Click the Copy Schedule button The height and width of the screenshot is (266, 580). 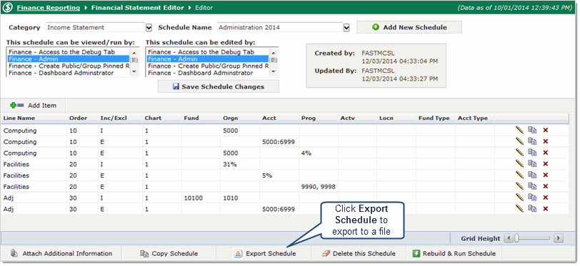(169, 254)
